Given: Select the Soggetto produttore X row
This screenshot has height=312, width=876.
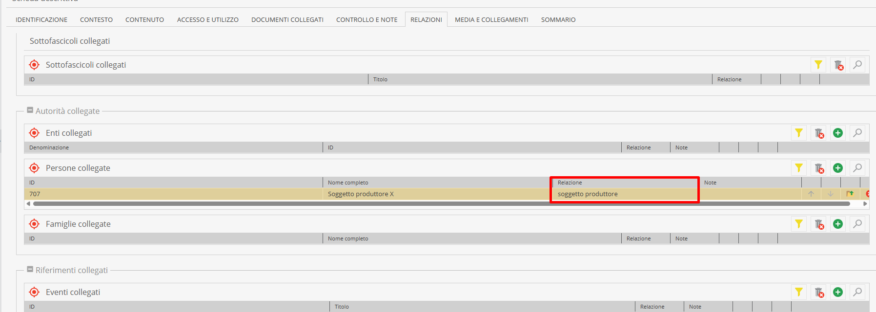Looking at the screenshot, I should 361,194.
